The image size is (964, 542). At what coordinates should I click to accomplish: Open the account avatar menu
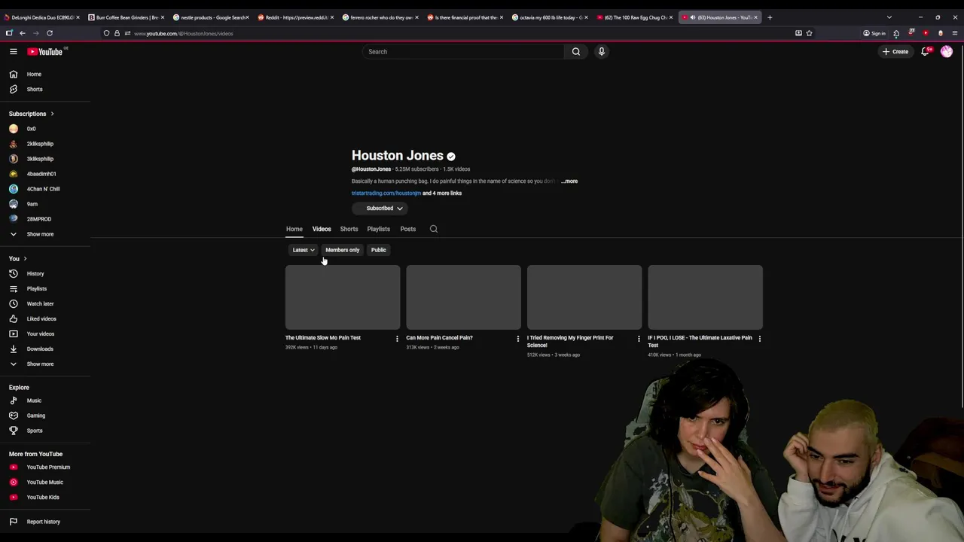click(x=947, y=51)
